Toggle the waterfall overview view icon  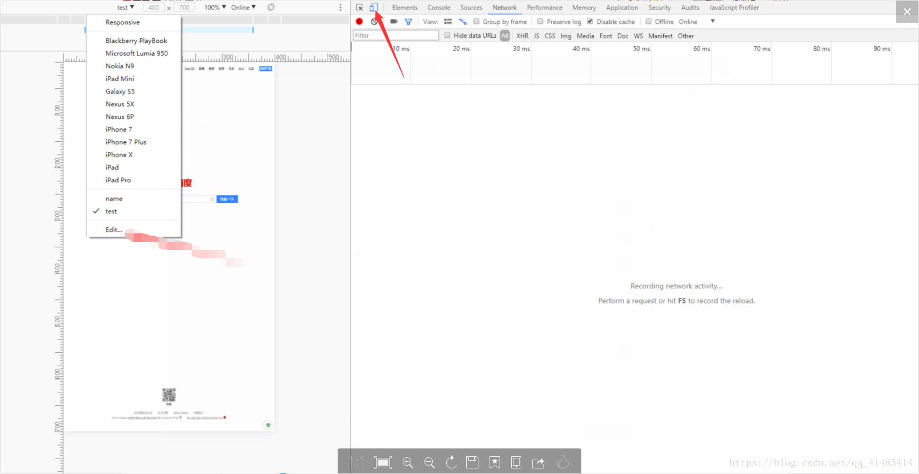(x=462, y=22)
